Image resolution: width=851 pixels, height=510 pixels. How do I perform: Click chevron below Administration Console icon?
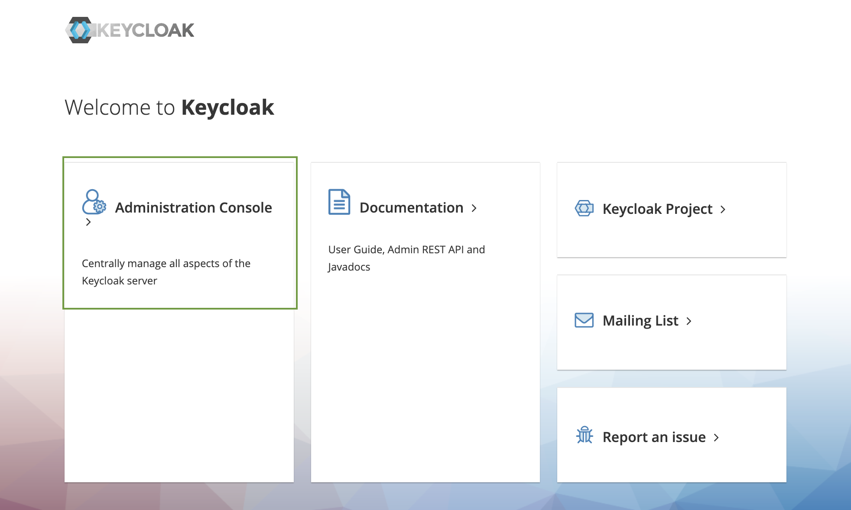[x=88, y=222]
